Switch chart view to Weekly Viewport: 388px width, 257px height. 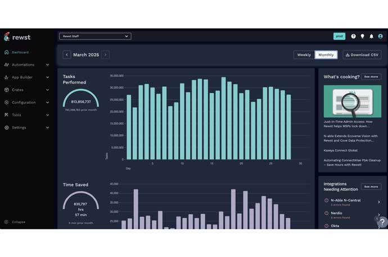[304, 55]
